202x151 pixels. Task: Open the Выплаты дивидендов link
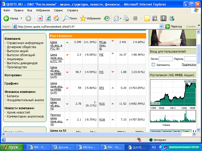[x=22, y=63]
